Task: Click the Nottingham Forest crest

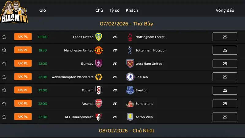Action: pyautogui.click(x=130, y=37)
